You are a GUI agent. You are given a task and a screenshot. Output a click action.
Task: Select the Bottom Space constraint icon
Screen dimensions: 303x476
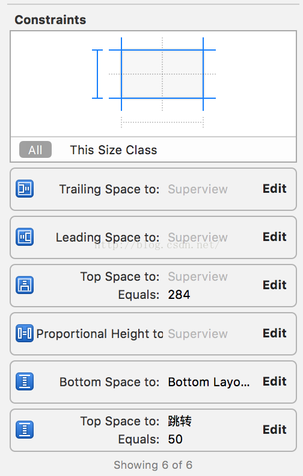(x=25, y=381)
